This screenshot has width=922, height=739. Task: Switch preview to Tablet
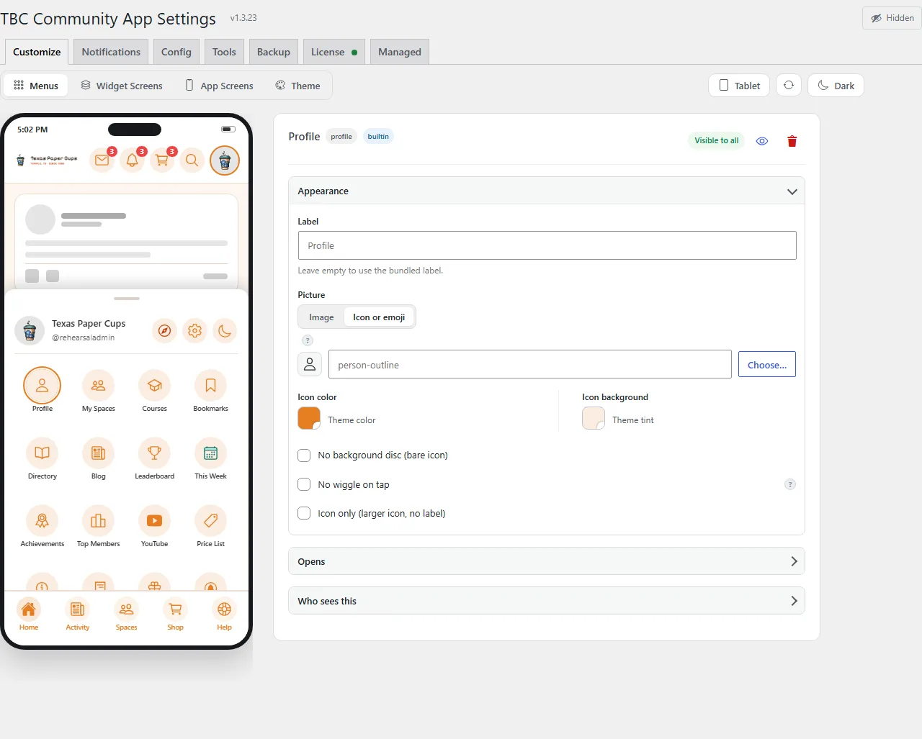coord(740,85)
